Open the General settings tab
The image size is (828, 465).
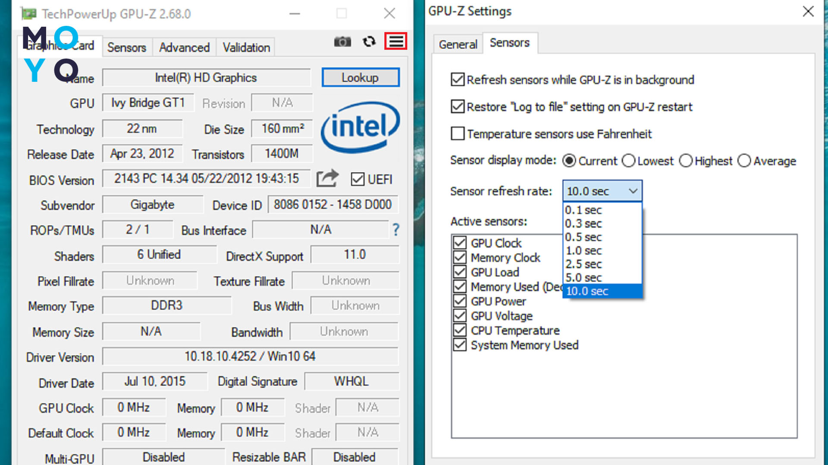(x=458, y=44)
